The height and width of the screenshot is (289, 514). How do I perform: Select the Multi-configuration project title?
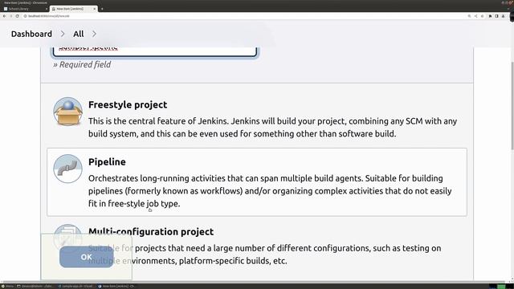[x=151, y=232]
